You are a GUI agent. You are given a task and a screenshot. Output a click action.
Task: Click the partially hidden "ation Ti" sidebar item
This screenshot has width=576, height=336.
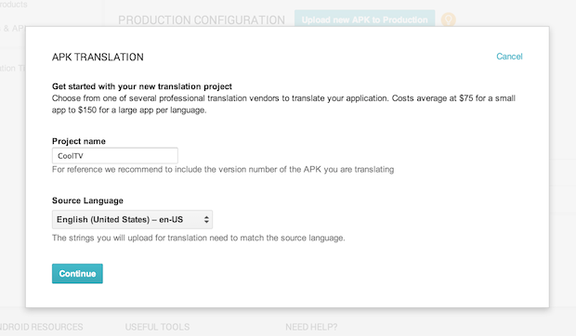(x=12, y=69)
